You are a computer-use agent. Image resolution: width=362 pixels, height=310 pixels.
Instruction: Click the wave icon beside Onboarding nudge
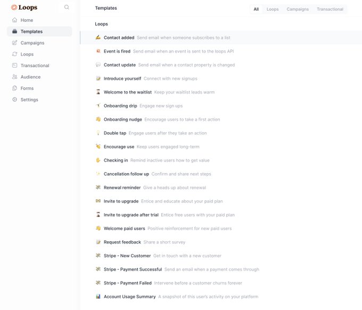pyautogui.click(x=98, y=119)
